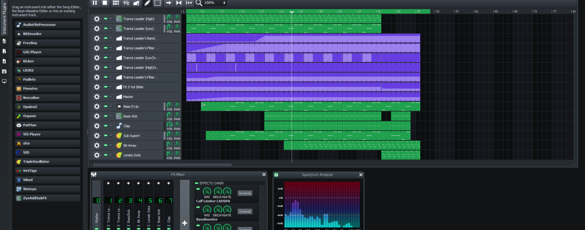Open the My Computer sidebar icon
This screenshot has width=585, height=230.
point(4,81)
